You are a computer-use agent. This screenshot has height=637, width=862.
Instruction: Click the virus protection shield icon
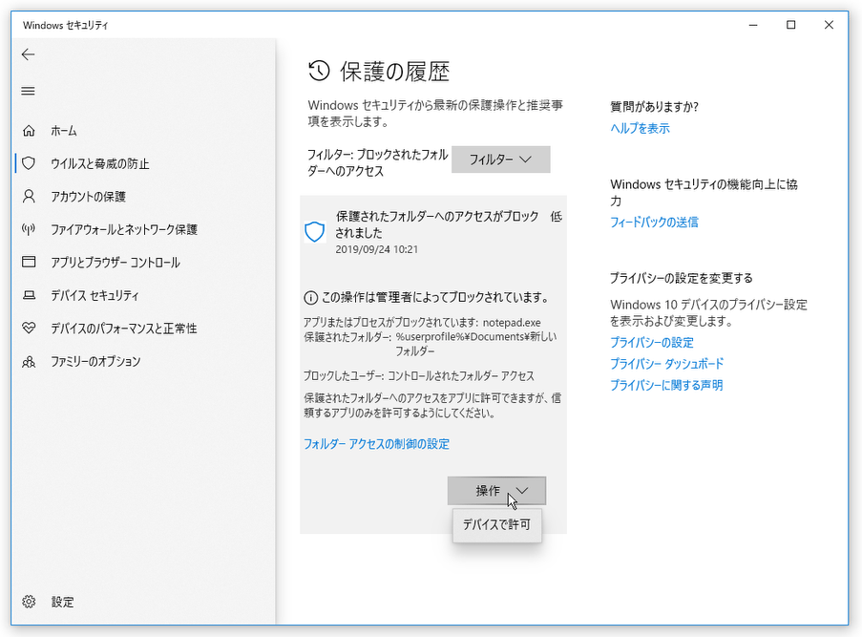point(29,163)
